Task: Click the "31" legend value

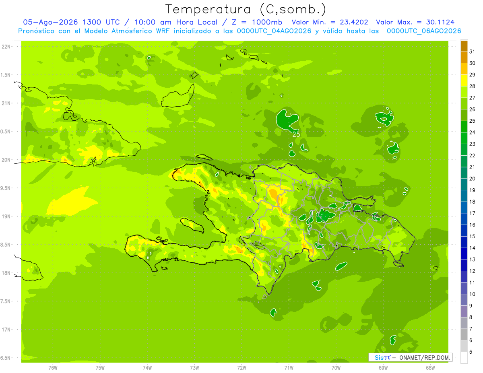Action: click(x=473, y=52)
